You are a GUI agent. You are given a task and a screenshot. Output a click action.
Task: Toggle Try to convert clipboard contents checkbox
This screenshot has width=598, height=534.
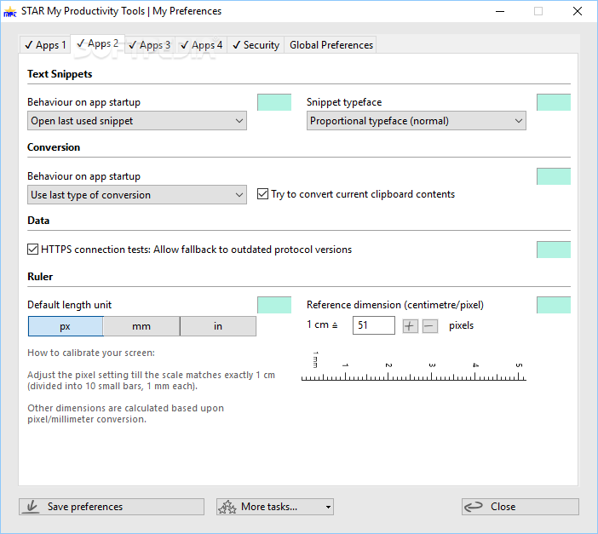click(262, 194)
